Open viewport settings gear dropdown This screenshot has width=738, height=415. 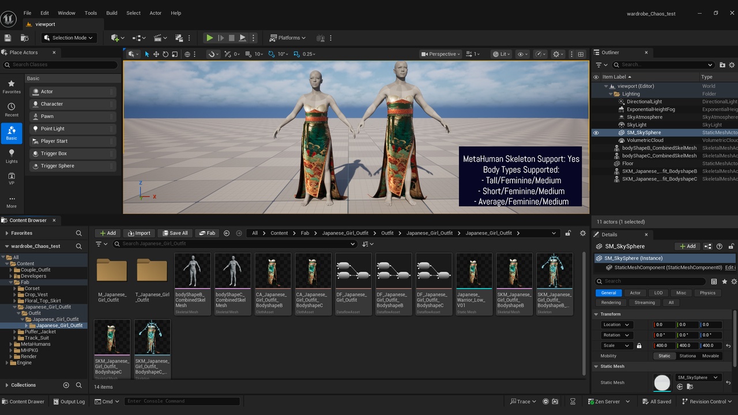[x=558, y=54]
